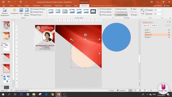Click the rotate handle above selected picture

pyautogui.click(x=85, y=35)
